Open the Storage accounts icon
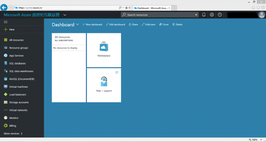 [6, 102]
